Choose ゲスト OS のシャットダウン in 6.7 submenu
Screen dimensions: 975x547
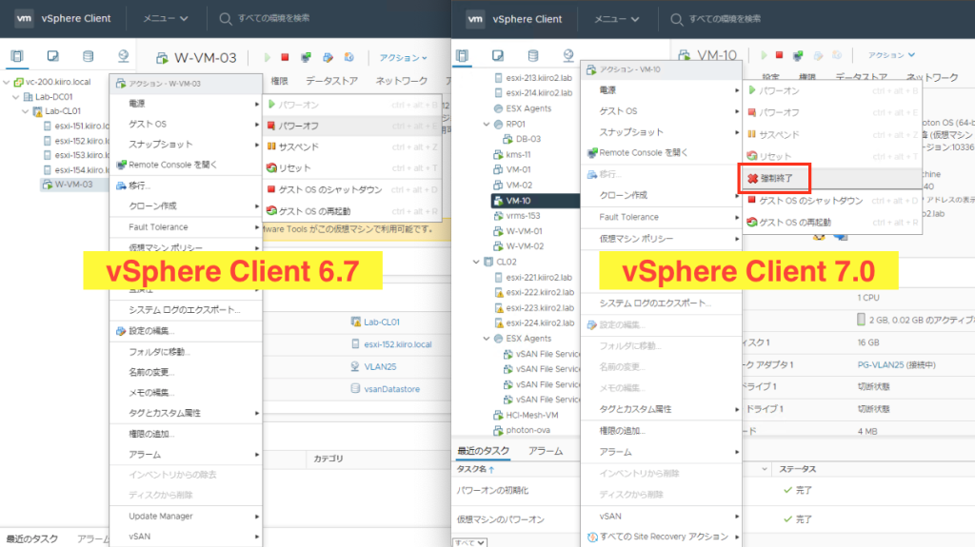pos(352,189)
